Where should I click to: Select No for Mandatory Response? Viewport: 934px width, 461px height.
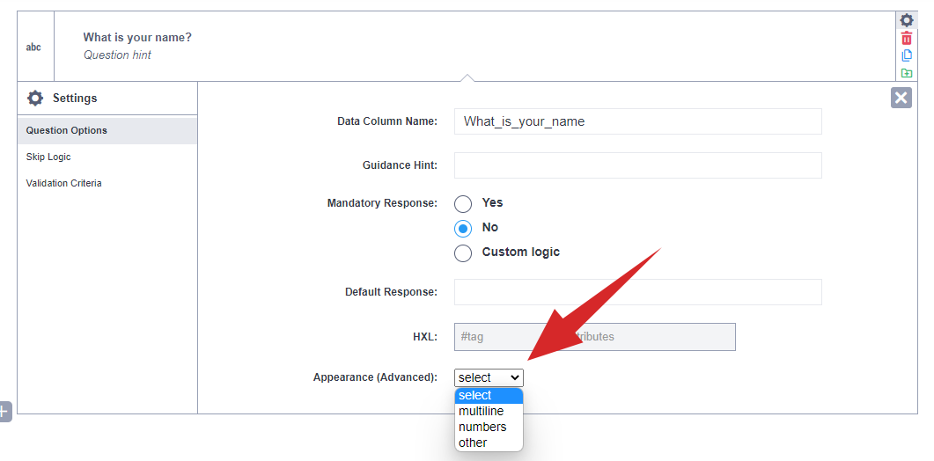[x=463, y=228]
